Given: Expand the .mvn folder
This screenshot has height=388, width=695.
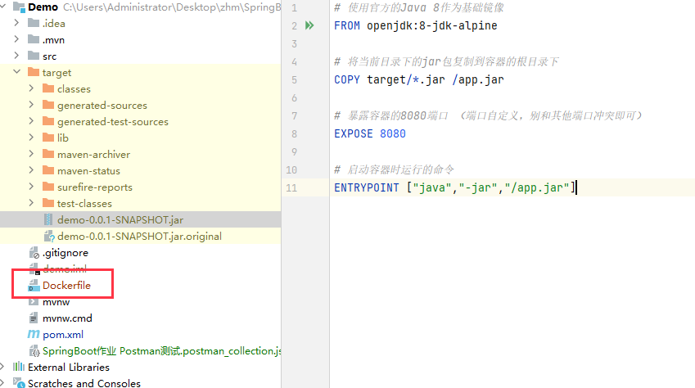Looking at the screenshot, I should click(16, 39).
